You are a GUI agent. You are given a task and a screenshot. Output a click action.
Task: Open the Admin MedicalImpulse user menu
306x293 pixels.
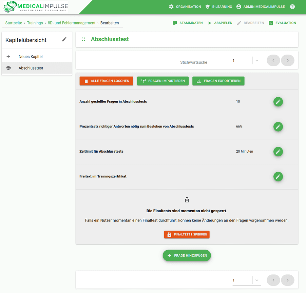(x=260, y=7)
